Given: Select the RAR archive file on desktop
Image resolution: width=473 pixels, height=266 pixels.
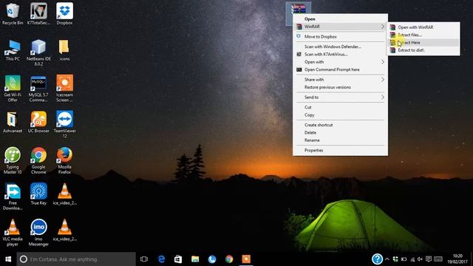Looking at the screenshot, I should pos(298,8).
